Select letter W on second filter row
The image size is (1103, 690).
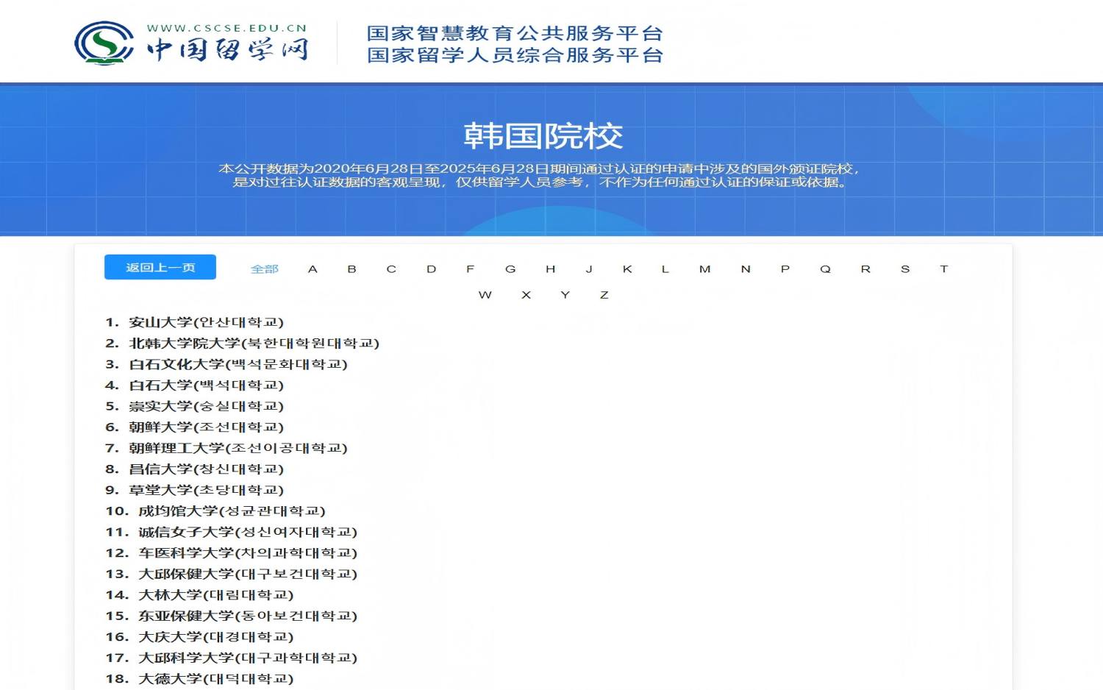[x=485, y=295]
